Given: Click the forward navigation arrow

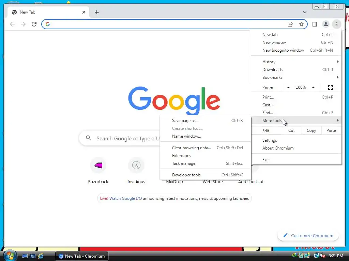Looking at the screenshot, I should [23, 24].
